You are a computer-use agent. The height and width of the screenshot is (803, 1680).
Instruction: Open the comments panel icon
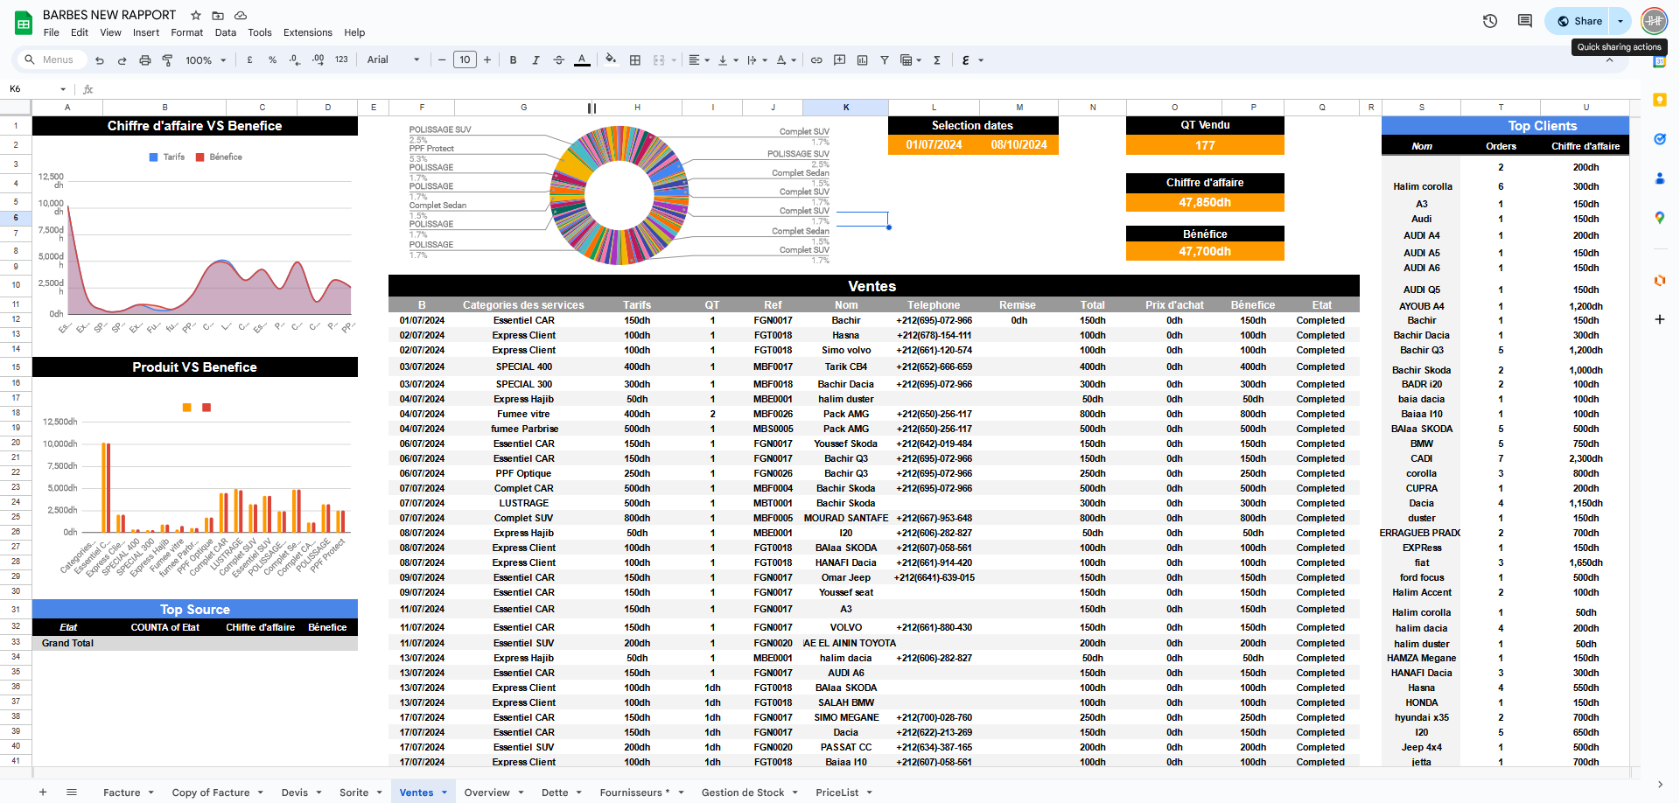point(1525,21)
